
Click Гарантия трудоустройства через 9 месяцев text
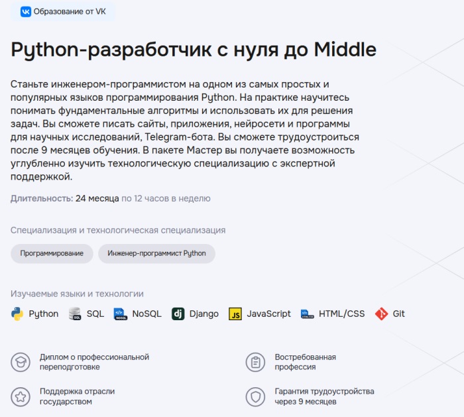click(x=324, y=397)
